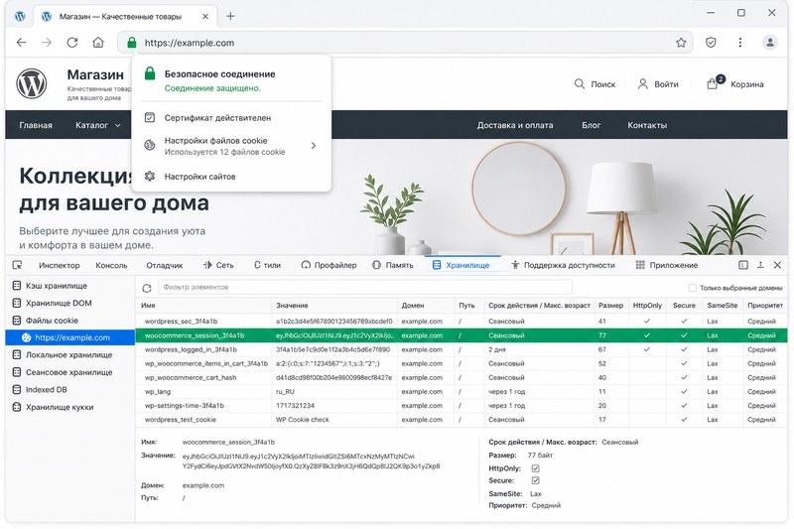Switch to Инспектор devtools tab
The image size is (794, 529).
pyautogui.click(x=60, y=265)
